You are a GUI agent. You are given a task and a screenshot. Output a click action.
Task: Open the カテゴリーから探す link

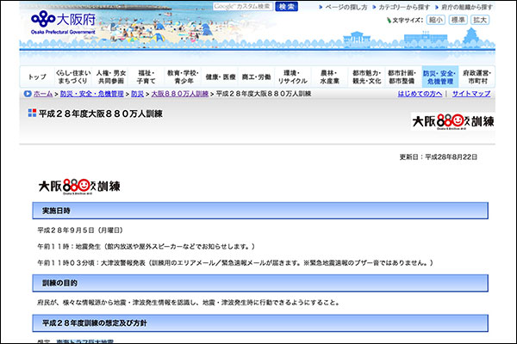407,7
